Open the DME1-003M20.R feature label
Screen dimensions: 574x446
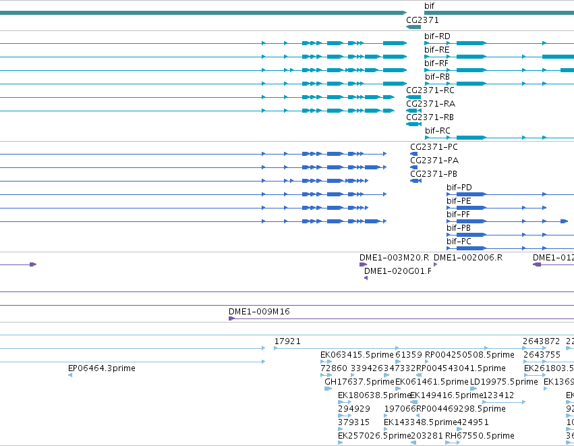395,258
